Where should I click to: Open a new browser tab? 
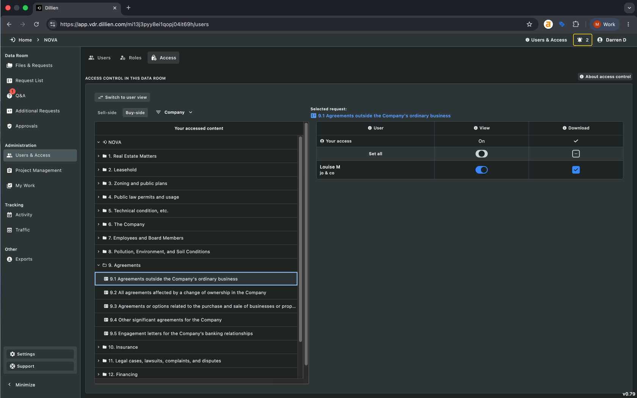[x=128, y=8]
